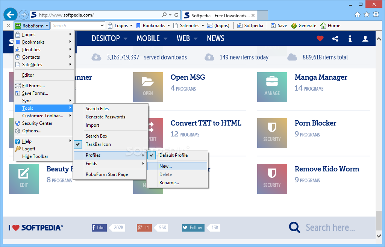
Task: Click the footer search magnifier icon
Action: click(294, 227)
